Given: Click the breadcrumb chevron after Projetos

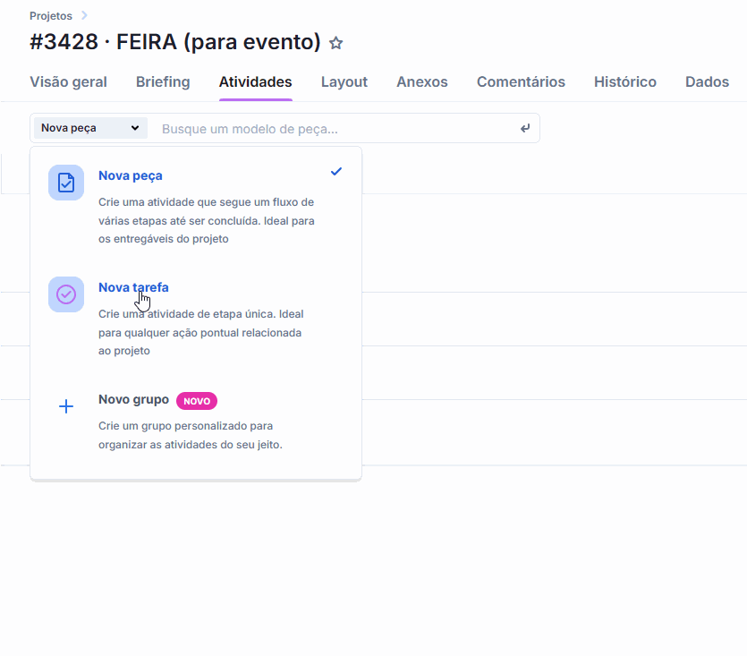Looking at the screenshot, I should point(84,15).
